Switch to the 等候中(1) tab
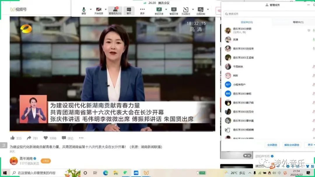The width and height of the screenshot is (315, 177). click(x=298, y=22)
